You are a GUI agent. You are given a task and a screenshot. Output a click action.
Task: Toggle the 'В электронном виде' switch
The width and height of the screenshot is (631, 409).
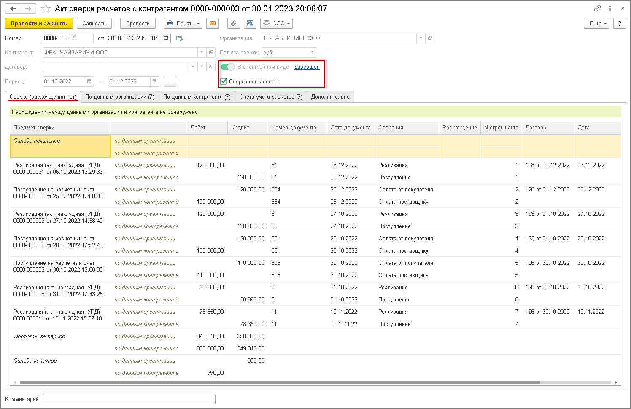click(227, 67)
